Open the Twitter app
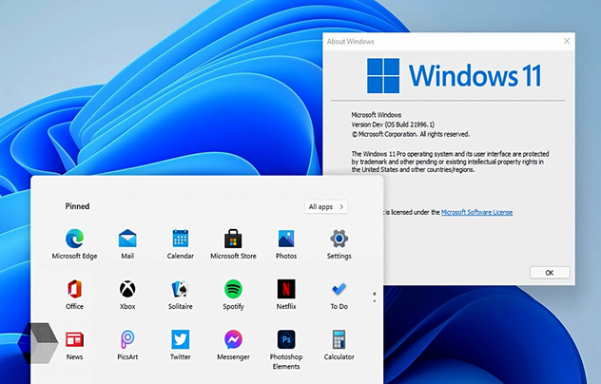Image resolution: width=601 pixels, height=384 pixels. [x=180, y=339]
